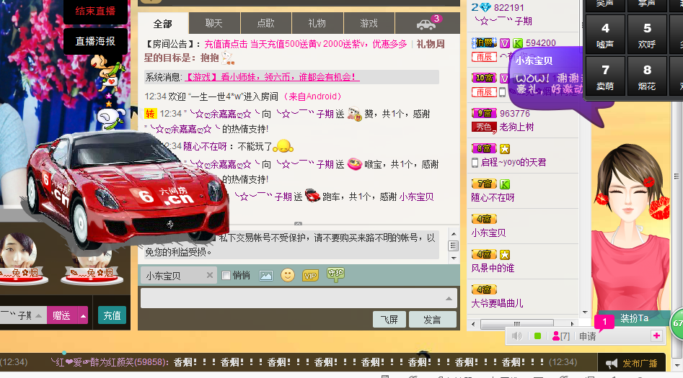Click the 随心不在呀 username in chat message
Viewport: 683px width, 378px height.
[205, 147]
